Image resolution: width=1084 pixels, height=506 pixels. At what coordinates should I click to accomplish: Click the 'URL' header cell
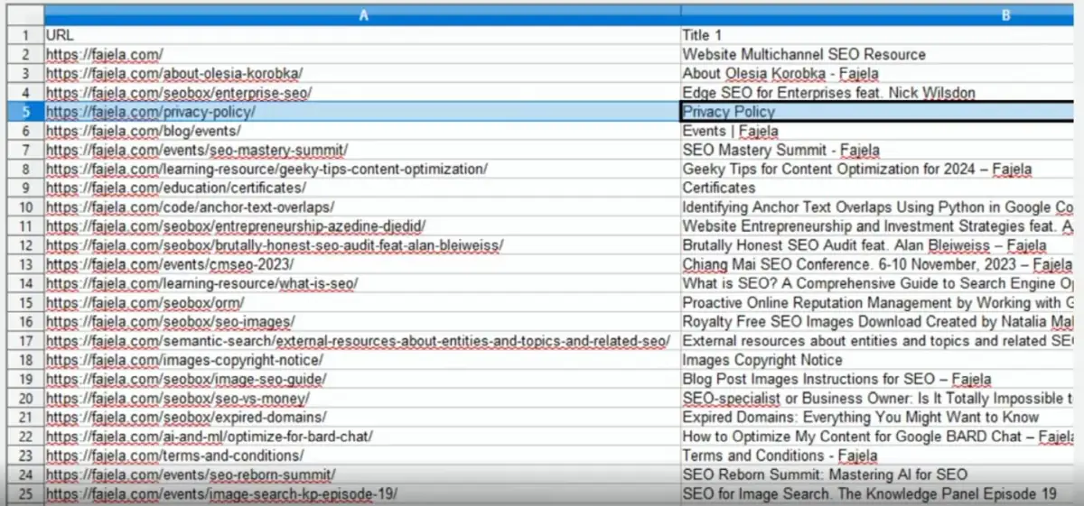61,35
